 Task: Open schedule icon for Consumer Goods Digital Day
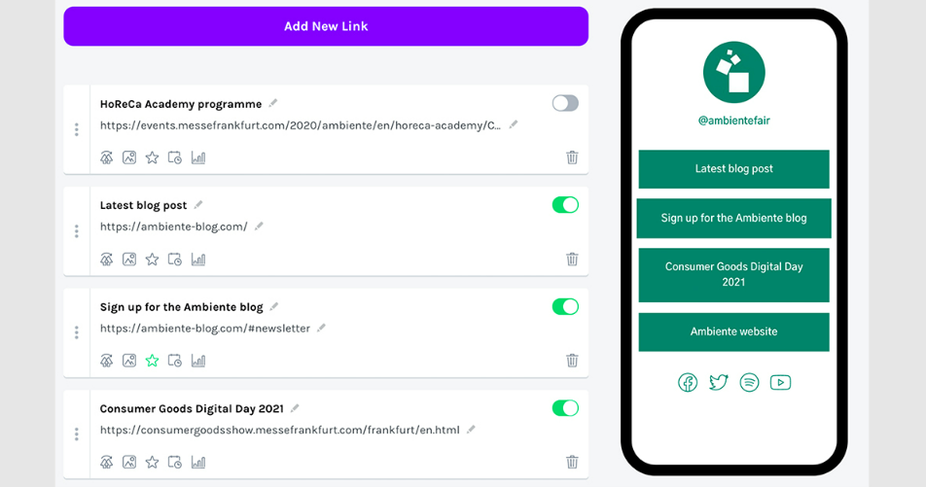click(x=175, y=462)
